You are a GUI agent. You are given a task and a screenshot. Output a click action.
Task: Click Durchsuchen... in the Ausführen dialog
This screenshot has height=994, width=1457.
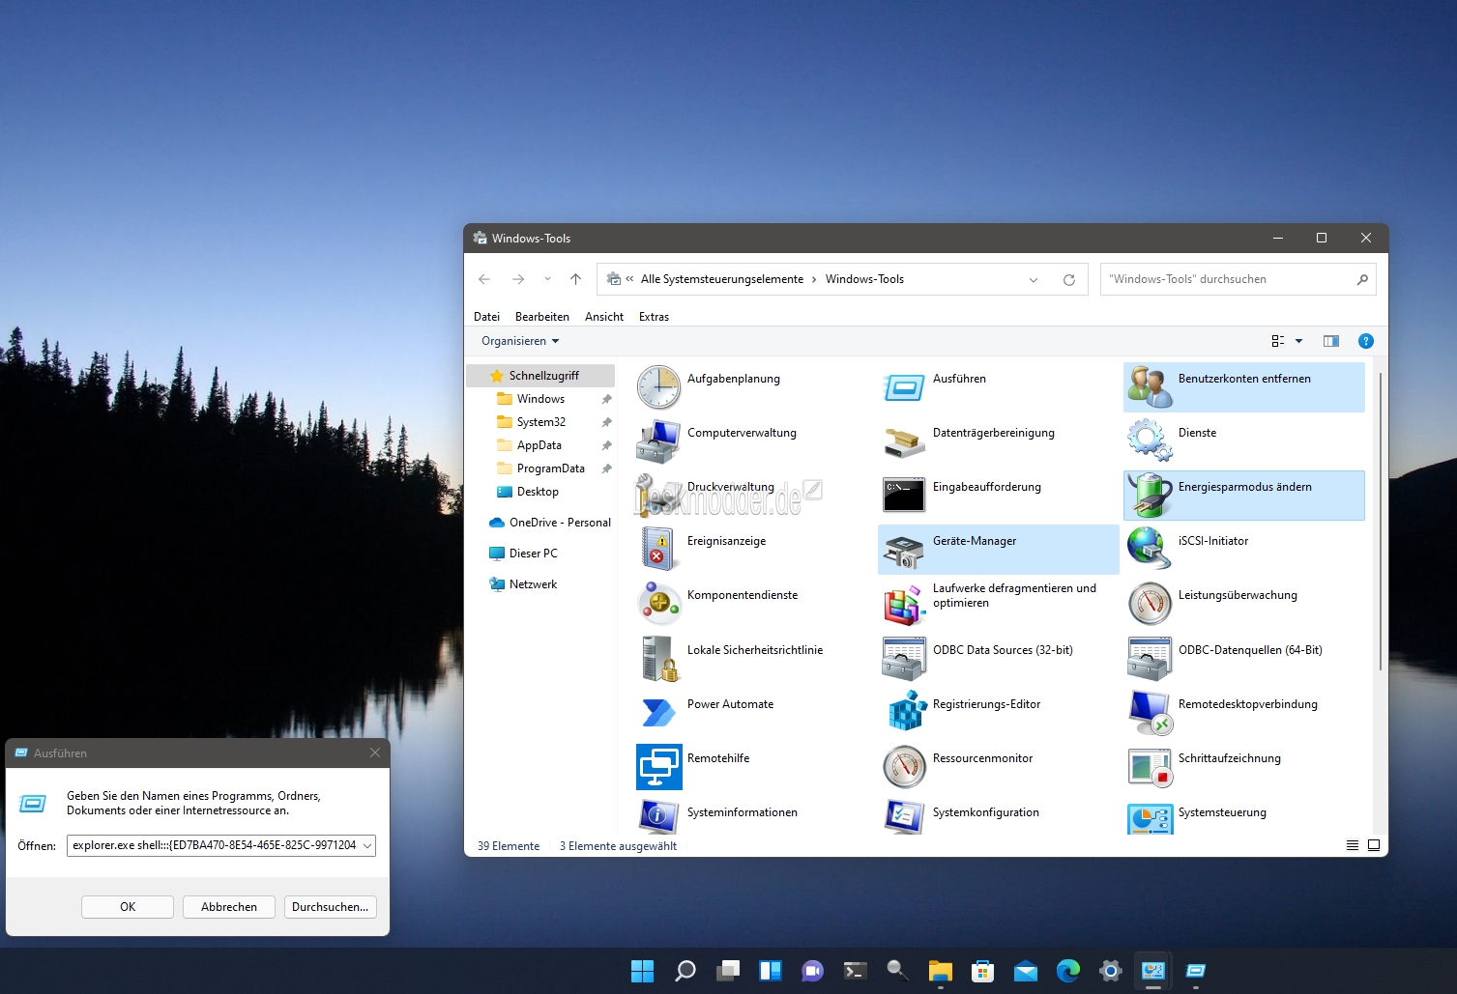pyautogui.click(x=331, y=907)
